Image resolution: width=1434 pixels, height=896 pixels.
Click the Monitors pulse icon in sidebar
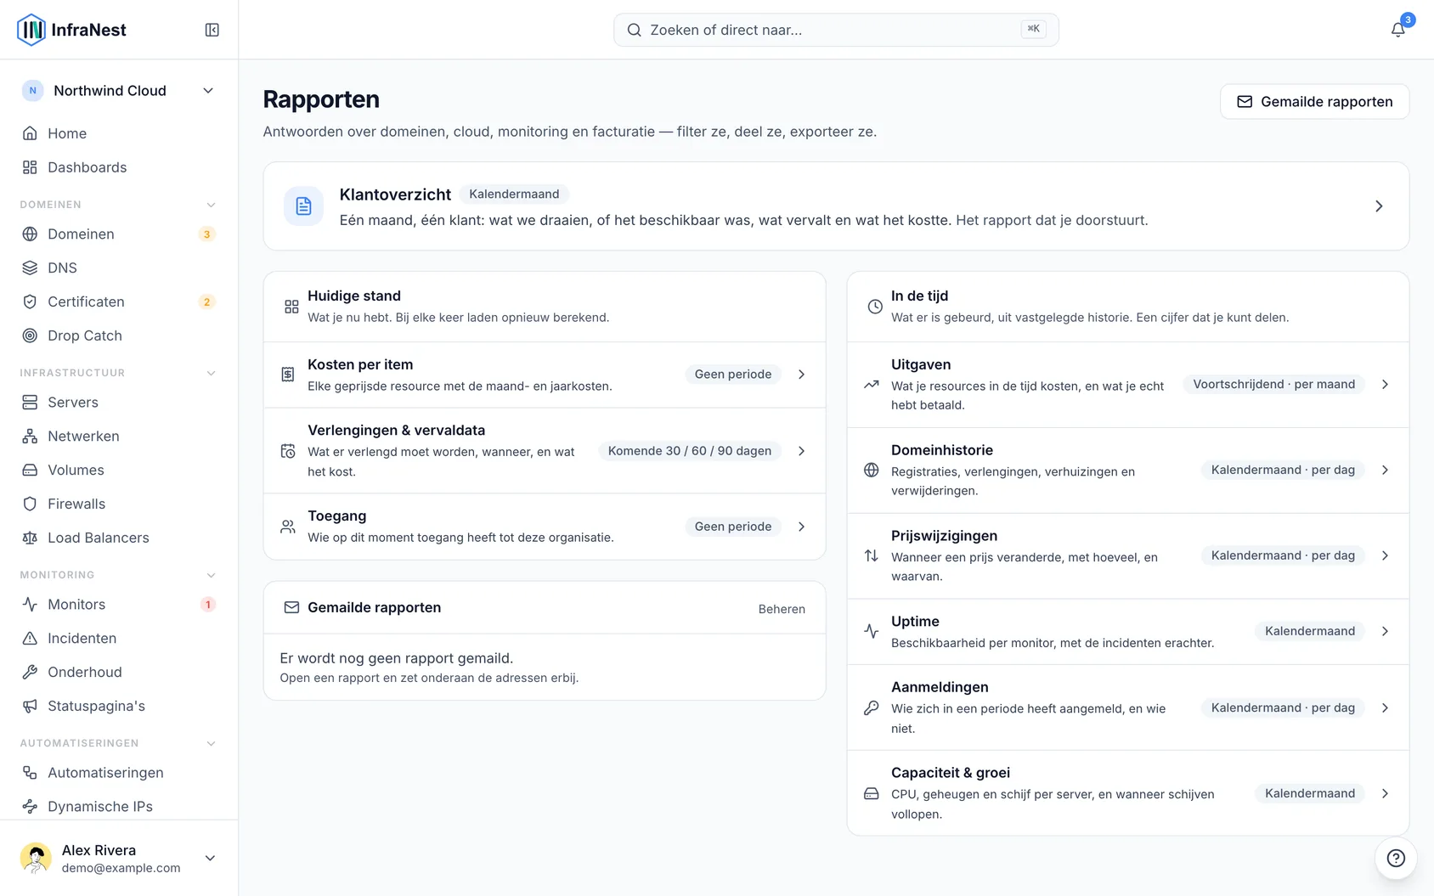(x=30, y=604)
